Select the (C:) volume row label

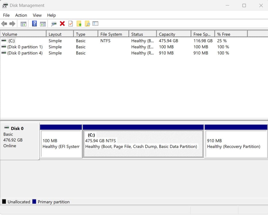pos(12,41)
